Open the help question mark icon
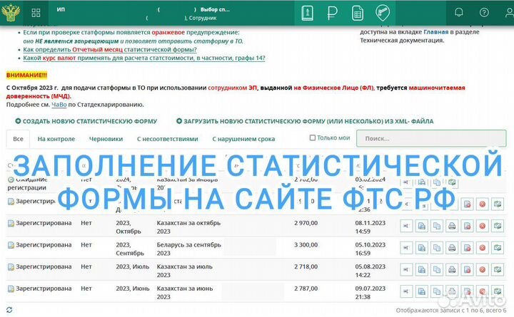514x317 pixels. pos(484,12)
